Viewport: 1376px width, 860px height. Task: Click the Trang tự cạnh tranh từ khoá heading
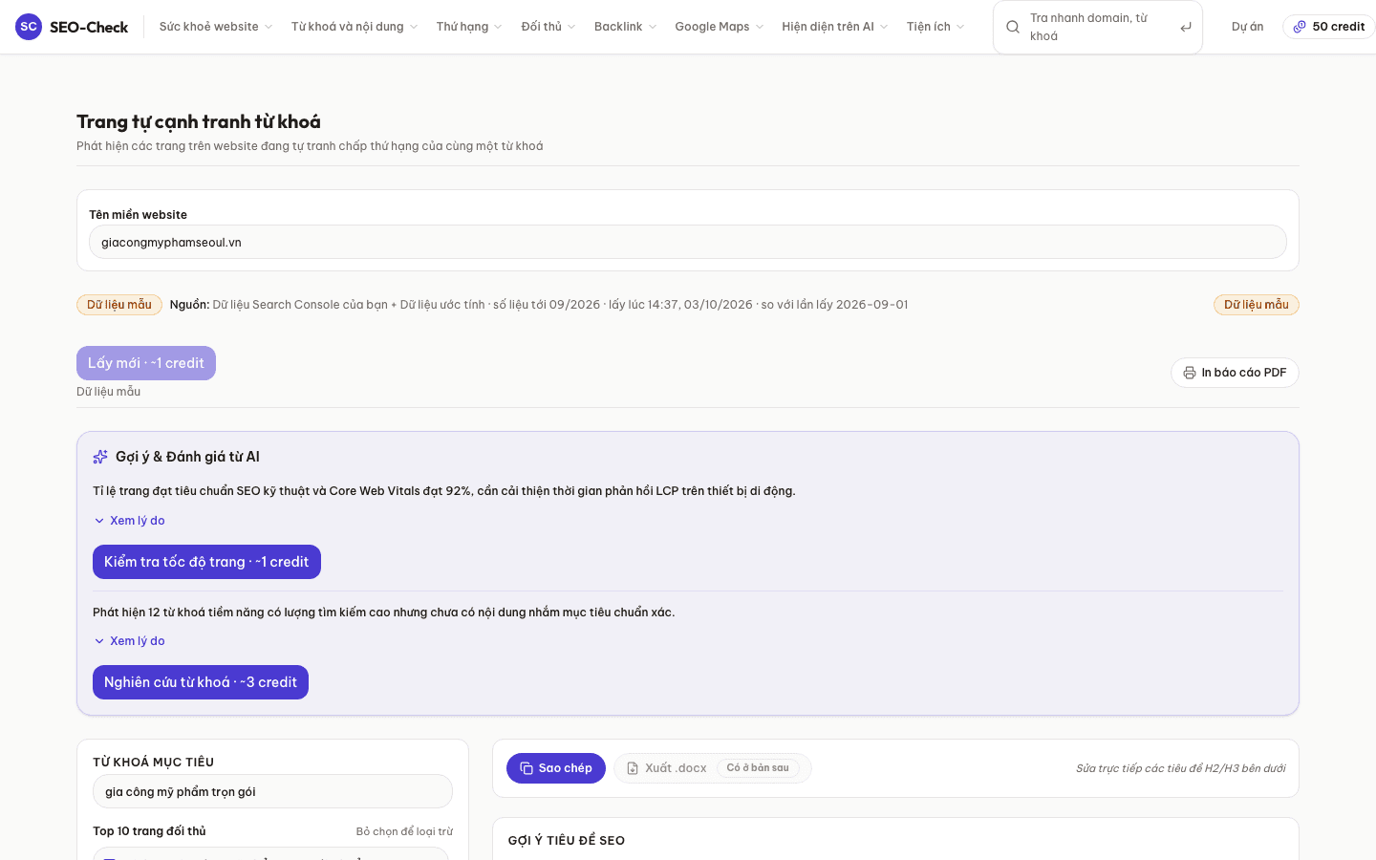[x=199, y=121]
